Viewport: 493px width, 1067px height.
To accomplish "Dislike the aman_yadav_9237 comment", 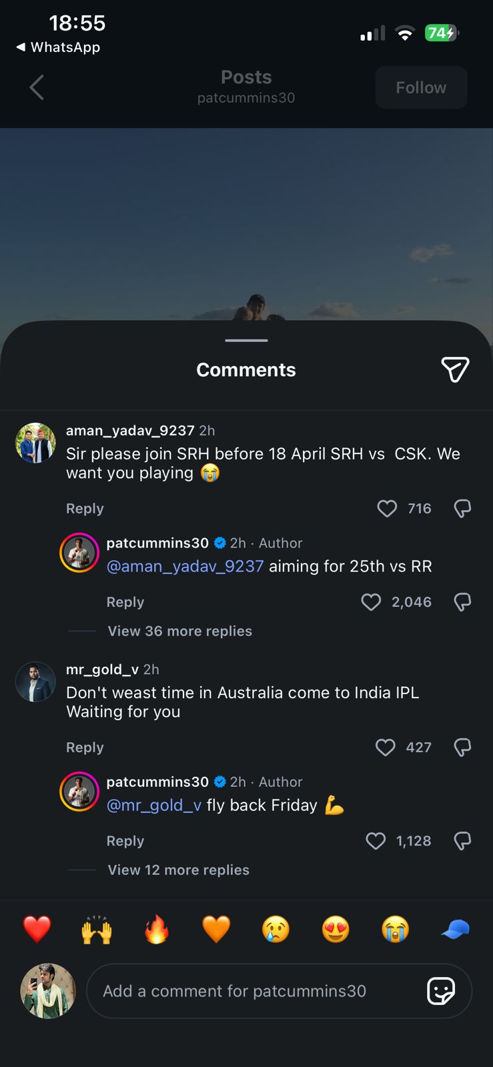I will tap(462, 509).
